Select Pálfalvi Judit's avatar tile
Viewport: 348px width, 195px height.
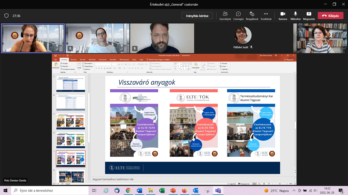(x=243, y=35)
